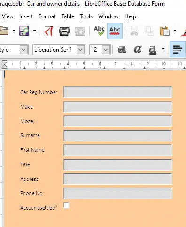Open the Format menu
This screenshot has height=227, width=186.
point(47,16)
